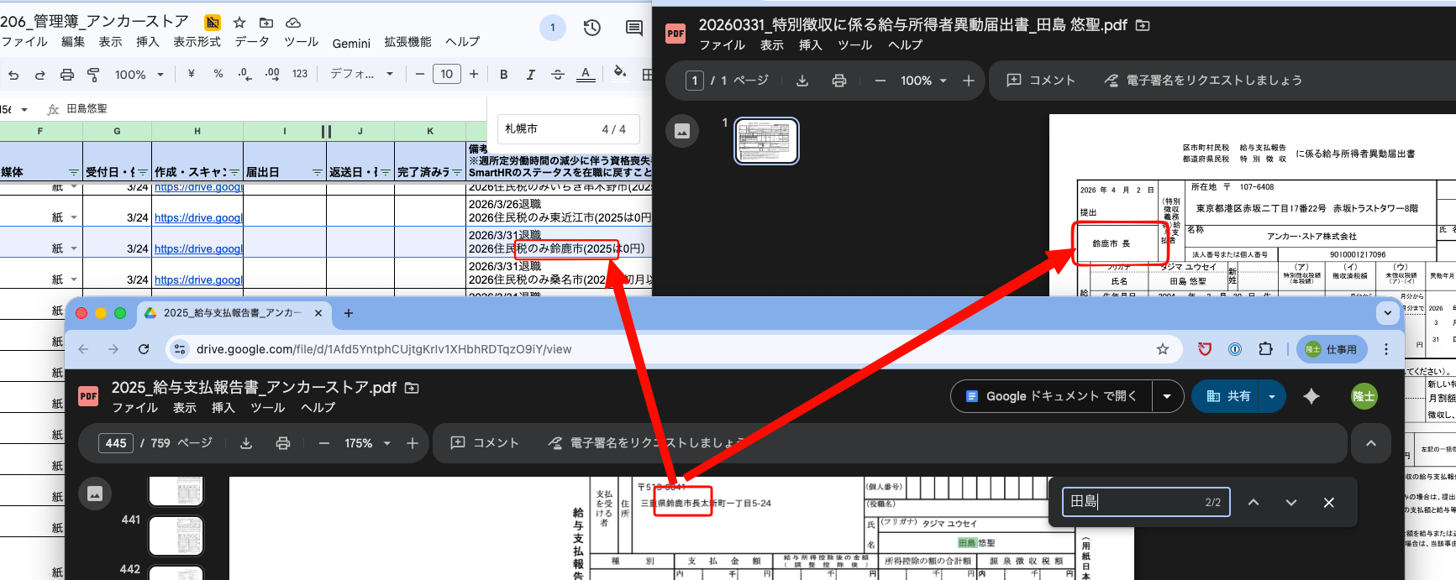Open Chrome three-dot menu
This screenshot has width=1456, height=580.
click(1386, 349)
